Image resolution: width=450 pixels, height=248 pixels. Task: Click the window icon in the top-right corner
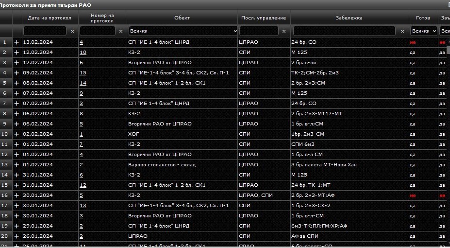pos(448,4)
